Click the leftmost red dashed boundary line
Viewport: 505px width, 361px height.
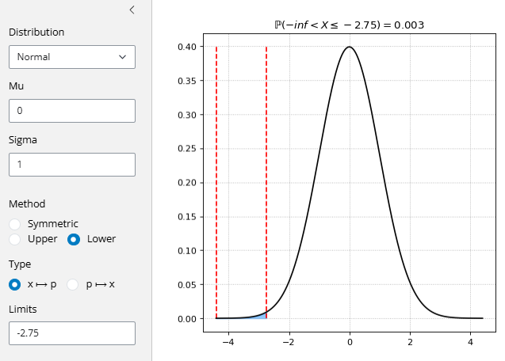[216, 182]
